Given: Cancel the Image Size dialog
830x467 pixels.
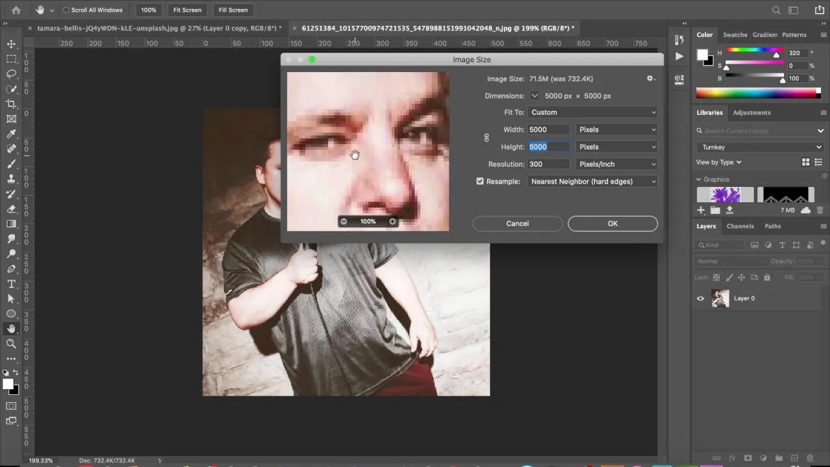Looking at the screenshot, I should [517, 223].
